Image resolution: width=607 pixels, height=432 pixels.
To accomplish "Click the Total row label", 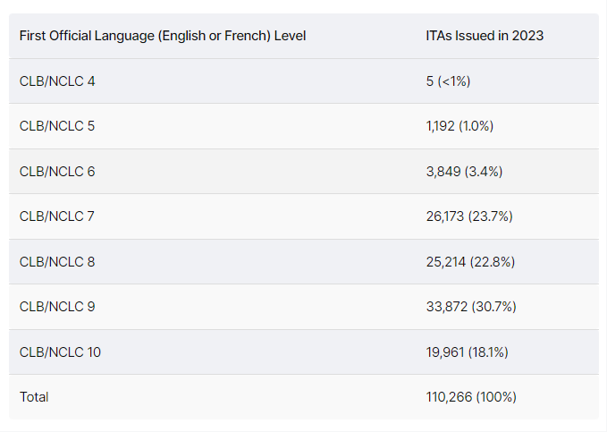I will (34, 396).
